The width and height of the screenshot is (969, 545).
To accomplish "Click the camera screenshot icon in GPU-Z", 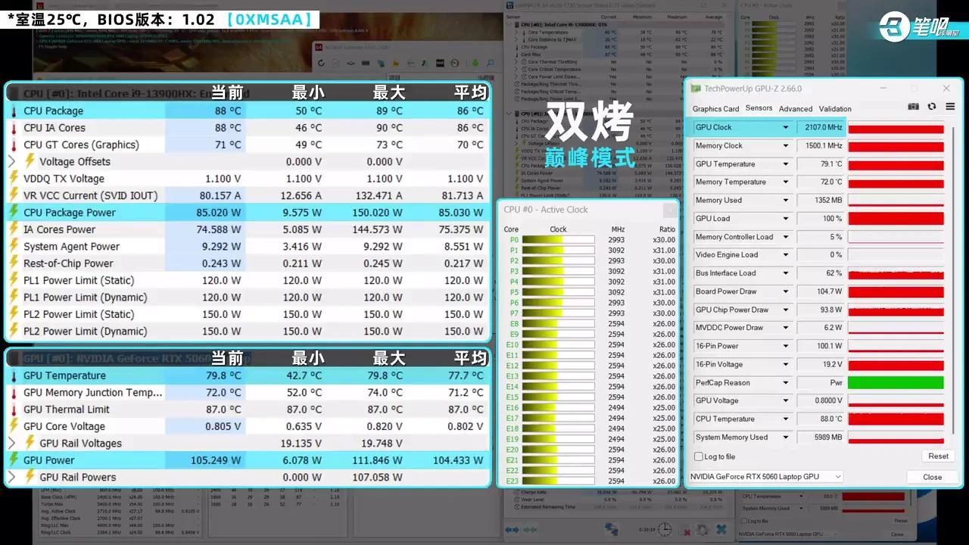I will [x=914, y=106].
